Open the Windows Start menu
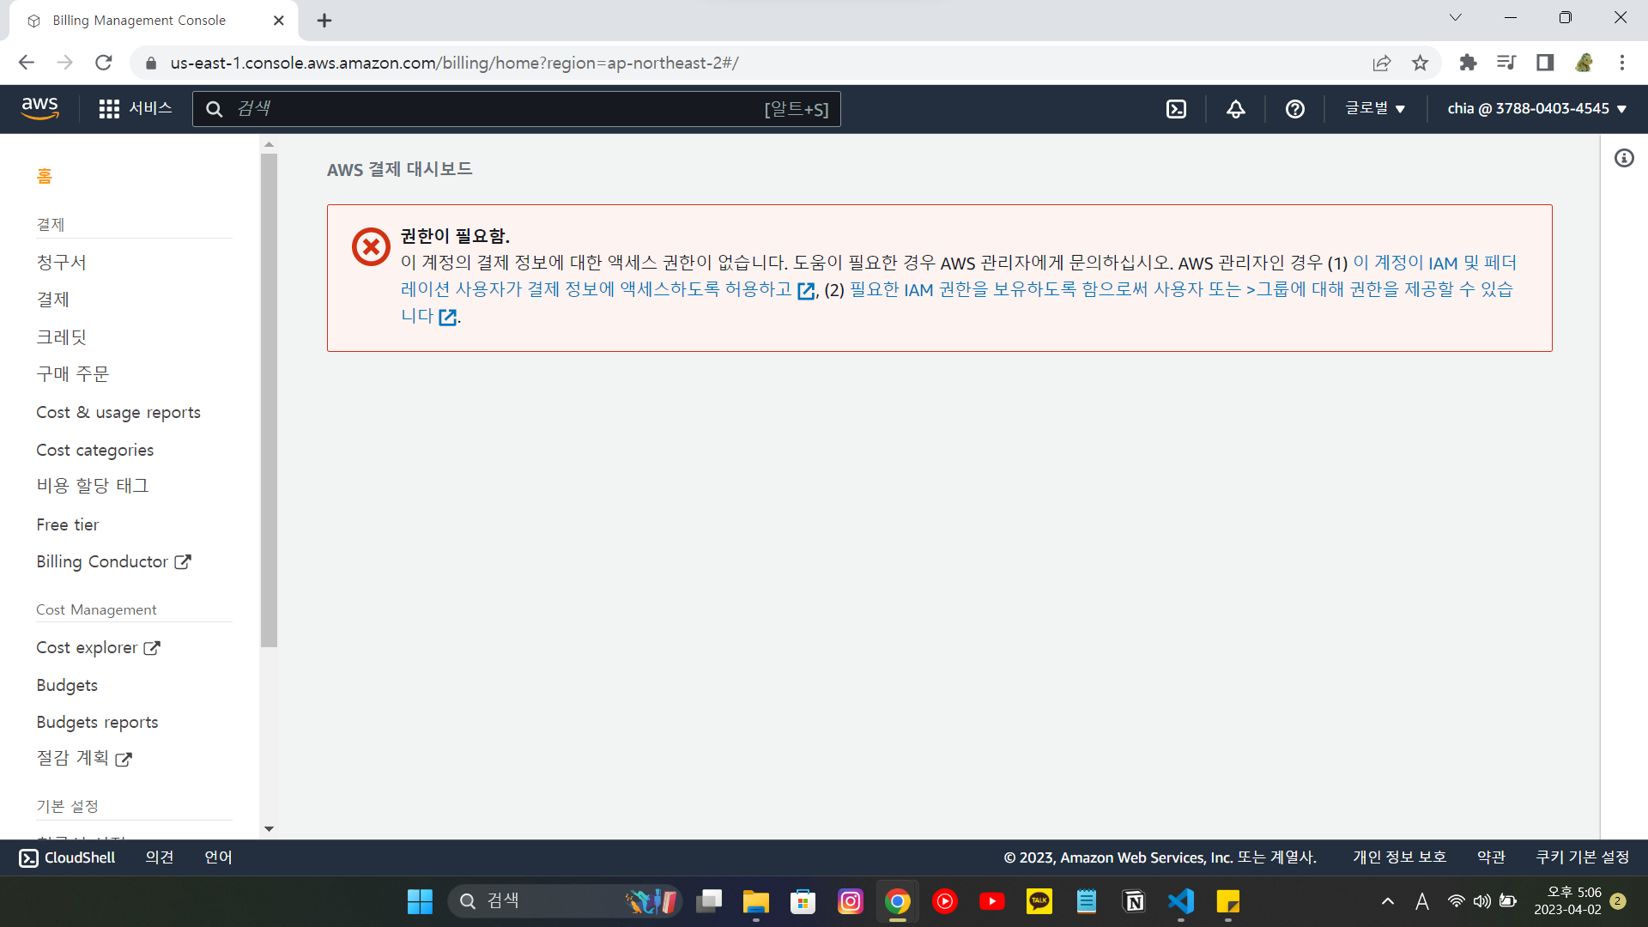Screen dimensions: 1648x927 420,901
